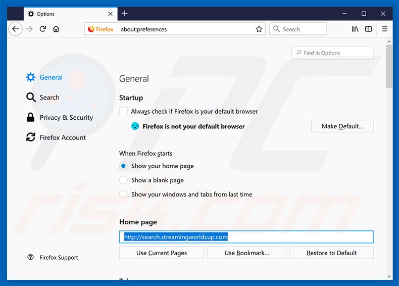The image size is (399, 286).
Task: Click into the Home page URL field
Action: pos(246,237)
